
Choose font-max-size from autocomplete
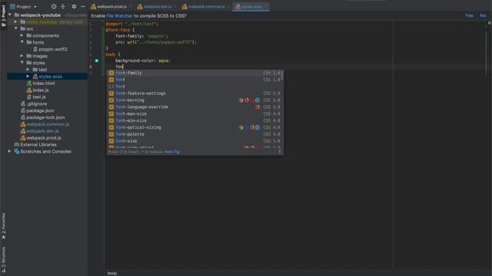tap(194, 114)
